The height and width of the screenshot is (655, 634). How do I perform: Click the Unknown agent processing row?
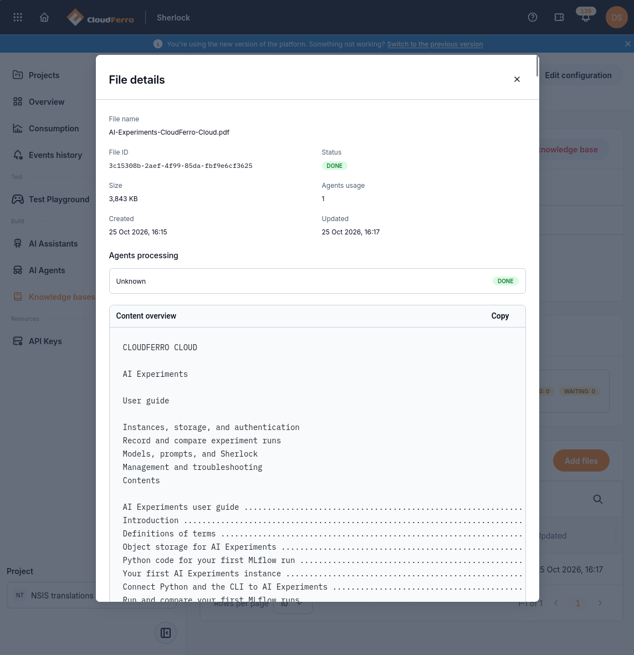(317, 281)
